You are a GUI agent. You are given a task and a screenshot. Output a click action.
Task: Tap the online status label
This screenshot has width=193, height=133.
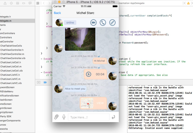70,22
